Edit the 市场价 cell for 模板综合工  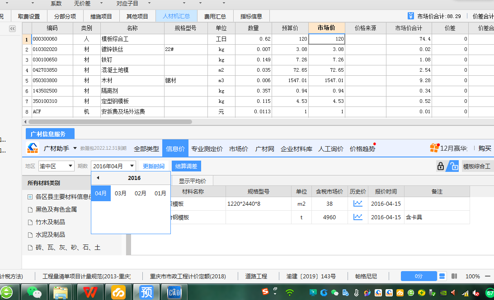click(x=327, y=39)
